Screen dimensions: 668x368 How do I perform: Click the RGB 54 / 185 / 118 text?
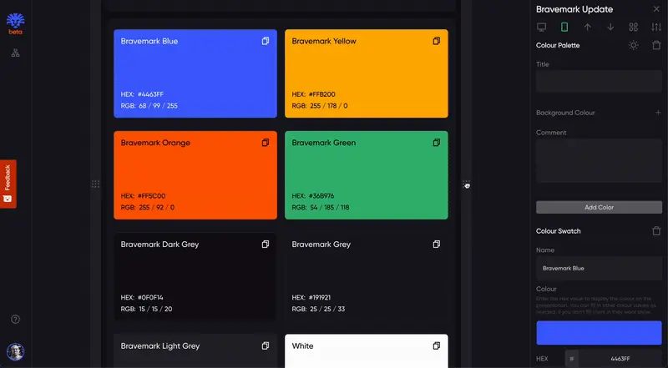[321, 208]
